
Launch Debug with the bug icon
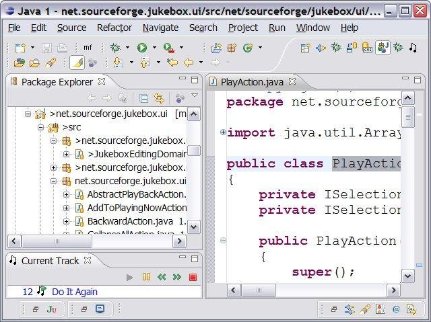pyautogui.click(x=115, y=48)
